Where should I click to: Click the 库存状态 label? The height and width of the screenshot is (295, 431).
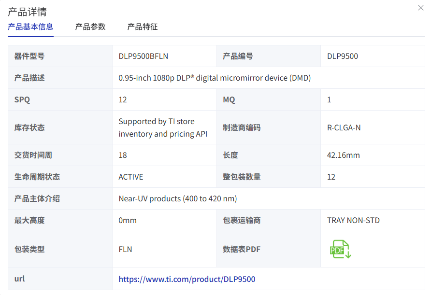(29, 128)
